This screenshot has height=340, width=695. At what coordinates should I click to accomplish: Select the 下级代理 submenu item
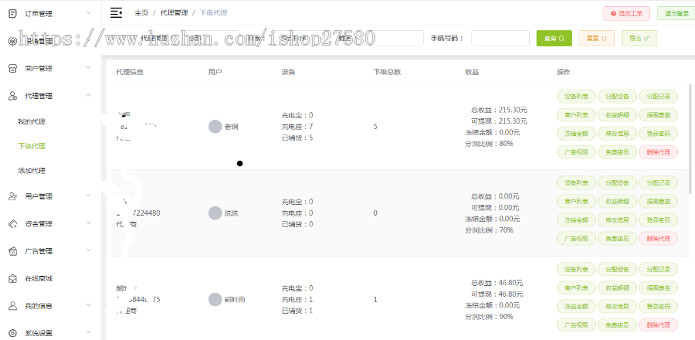point(32,146)
